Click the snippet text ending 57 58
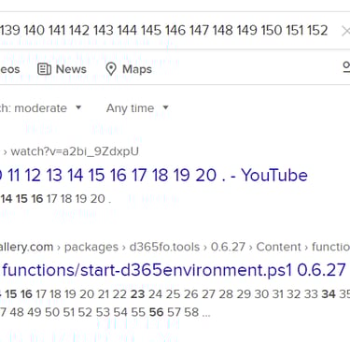The width and height of the screenshot is (350, 342). tap(105, 312)
